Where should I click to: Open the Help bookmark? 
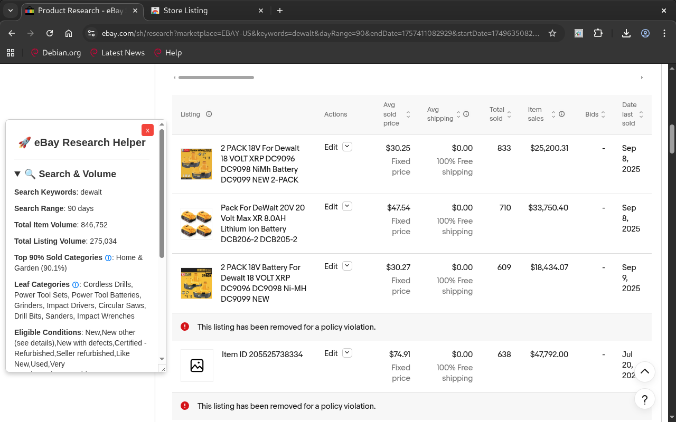(x=168, y=52)
